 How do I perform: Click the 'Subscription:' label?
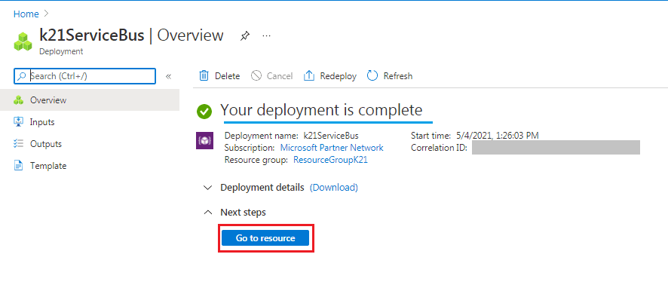coord(250,148)
